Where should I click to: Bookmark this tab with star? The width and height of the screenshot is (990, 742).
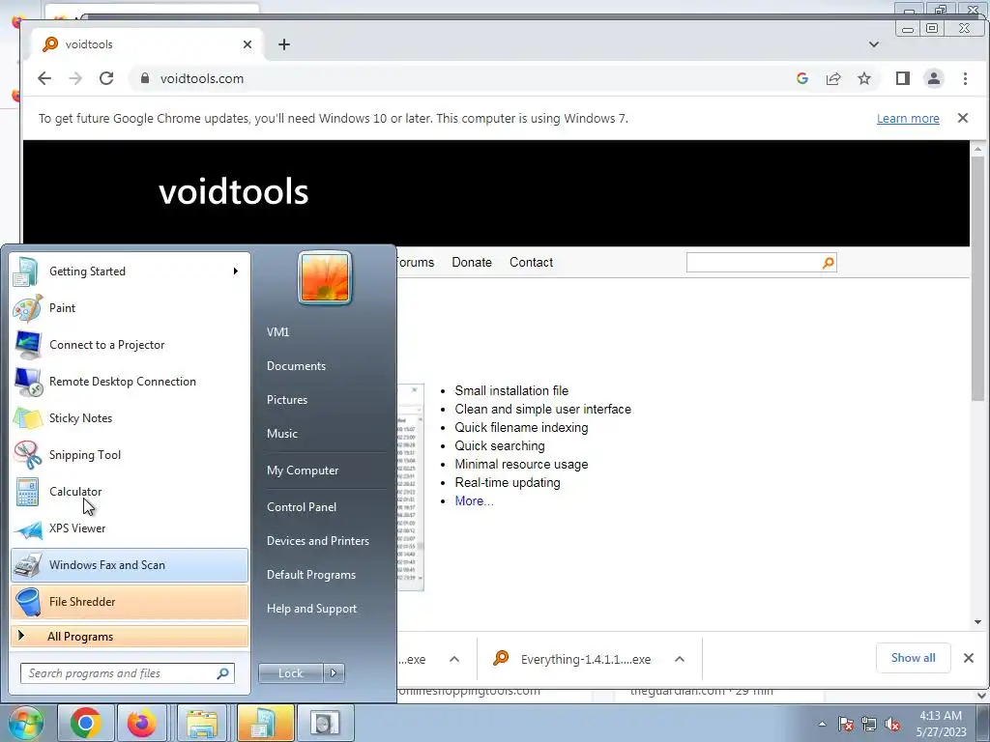coord(864,78)
